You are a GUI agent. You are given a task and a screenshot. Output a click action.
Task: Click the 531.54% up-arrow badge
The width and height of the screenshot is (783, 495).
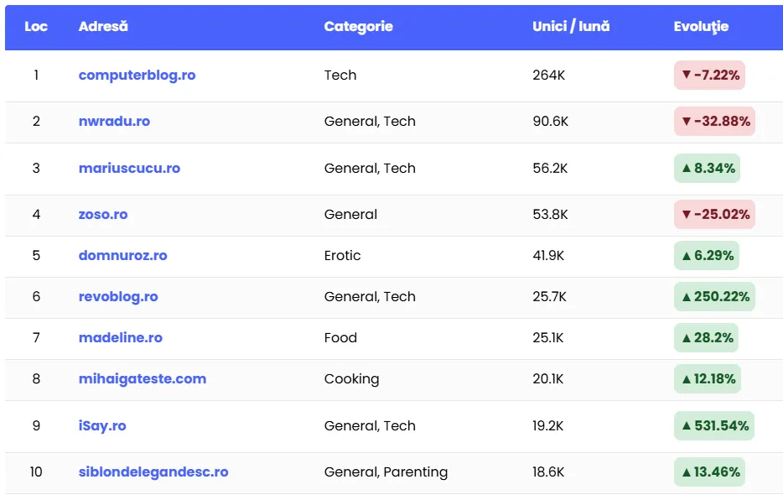714,425
